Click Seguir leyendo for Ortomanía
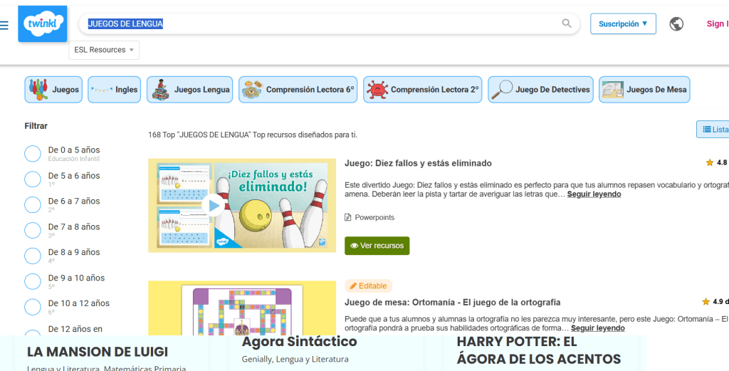729x371 pixels. [x=597, y=328]
